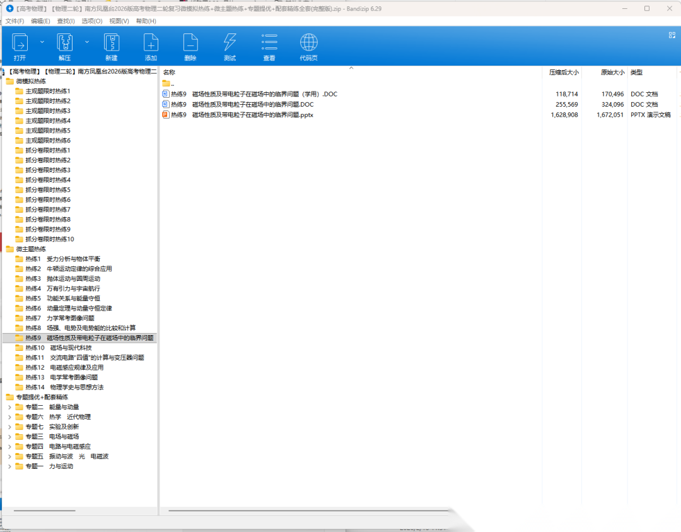
Task: Sort files by the 名称 column header
Action: [x=169, y=73]
